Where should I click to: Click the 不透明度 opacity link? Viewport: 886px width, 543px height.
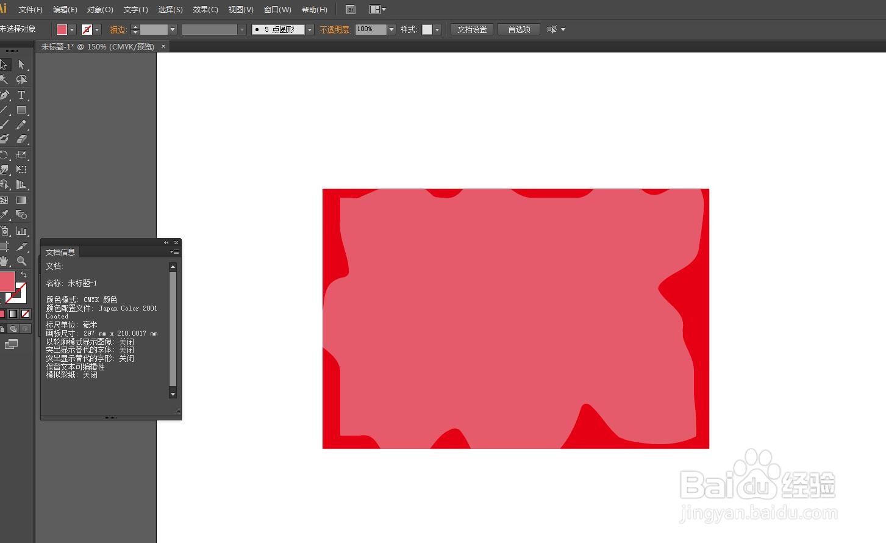[335, 29]
